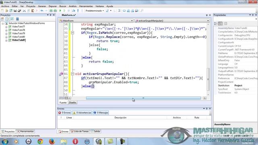The height and width of the screenshot is (145, 258).
Task: Click the Run Without Debugger outline play icon
Action: point(64,11)
